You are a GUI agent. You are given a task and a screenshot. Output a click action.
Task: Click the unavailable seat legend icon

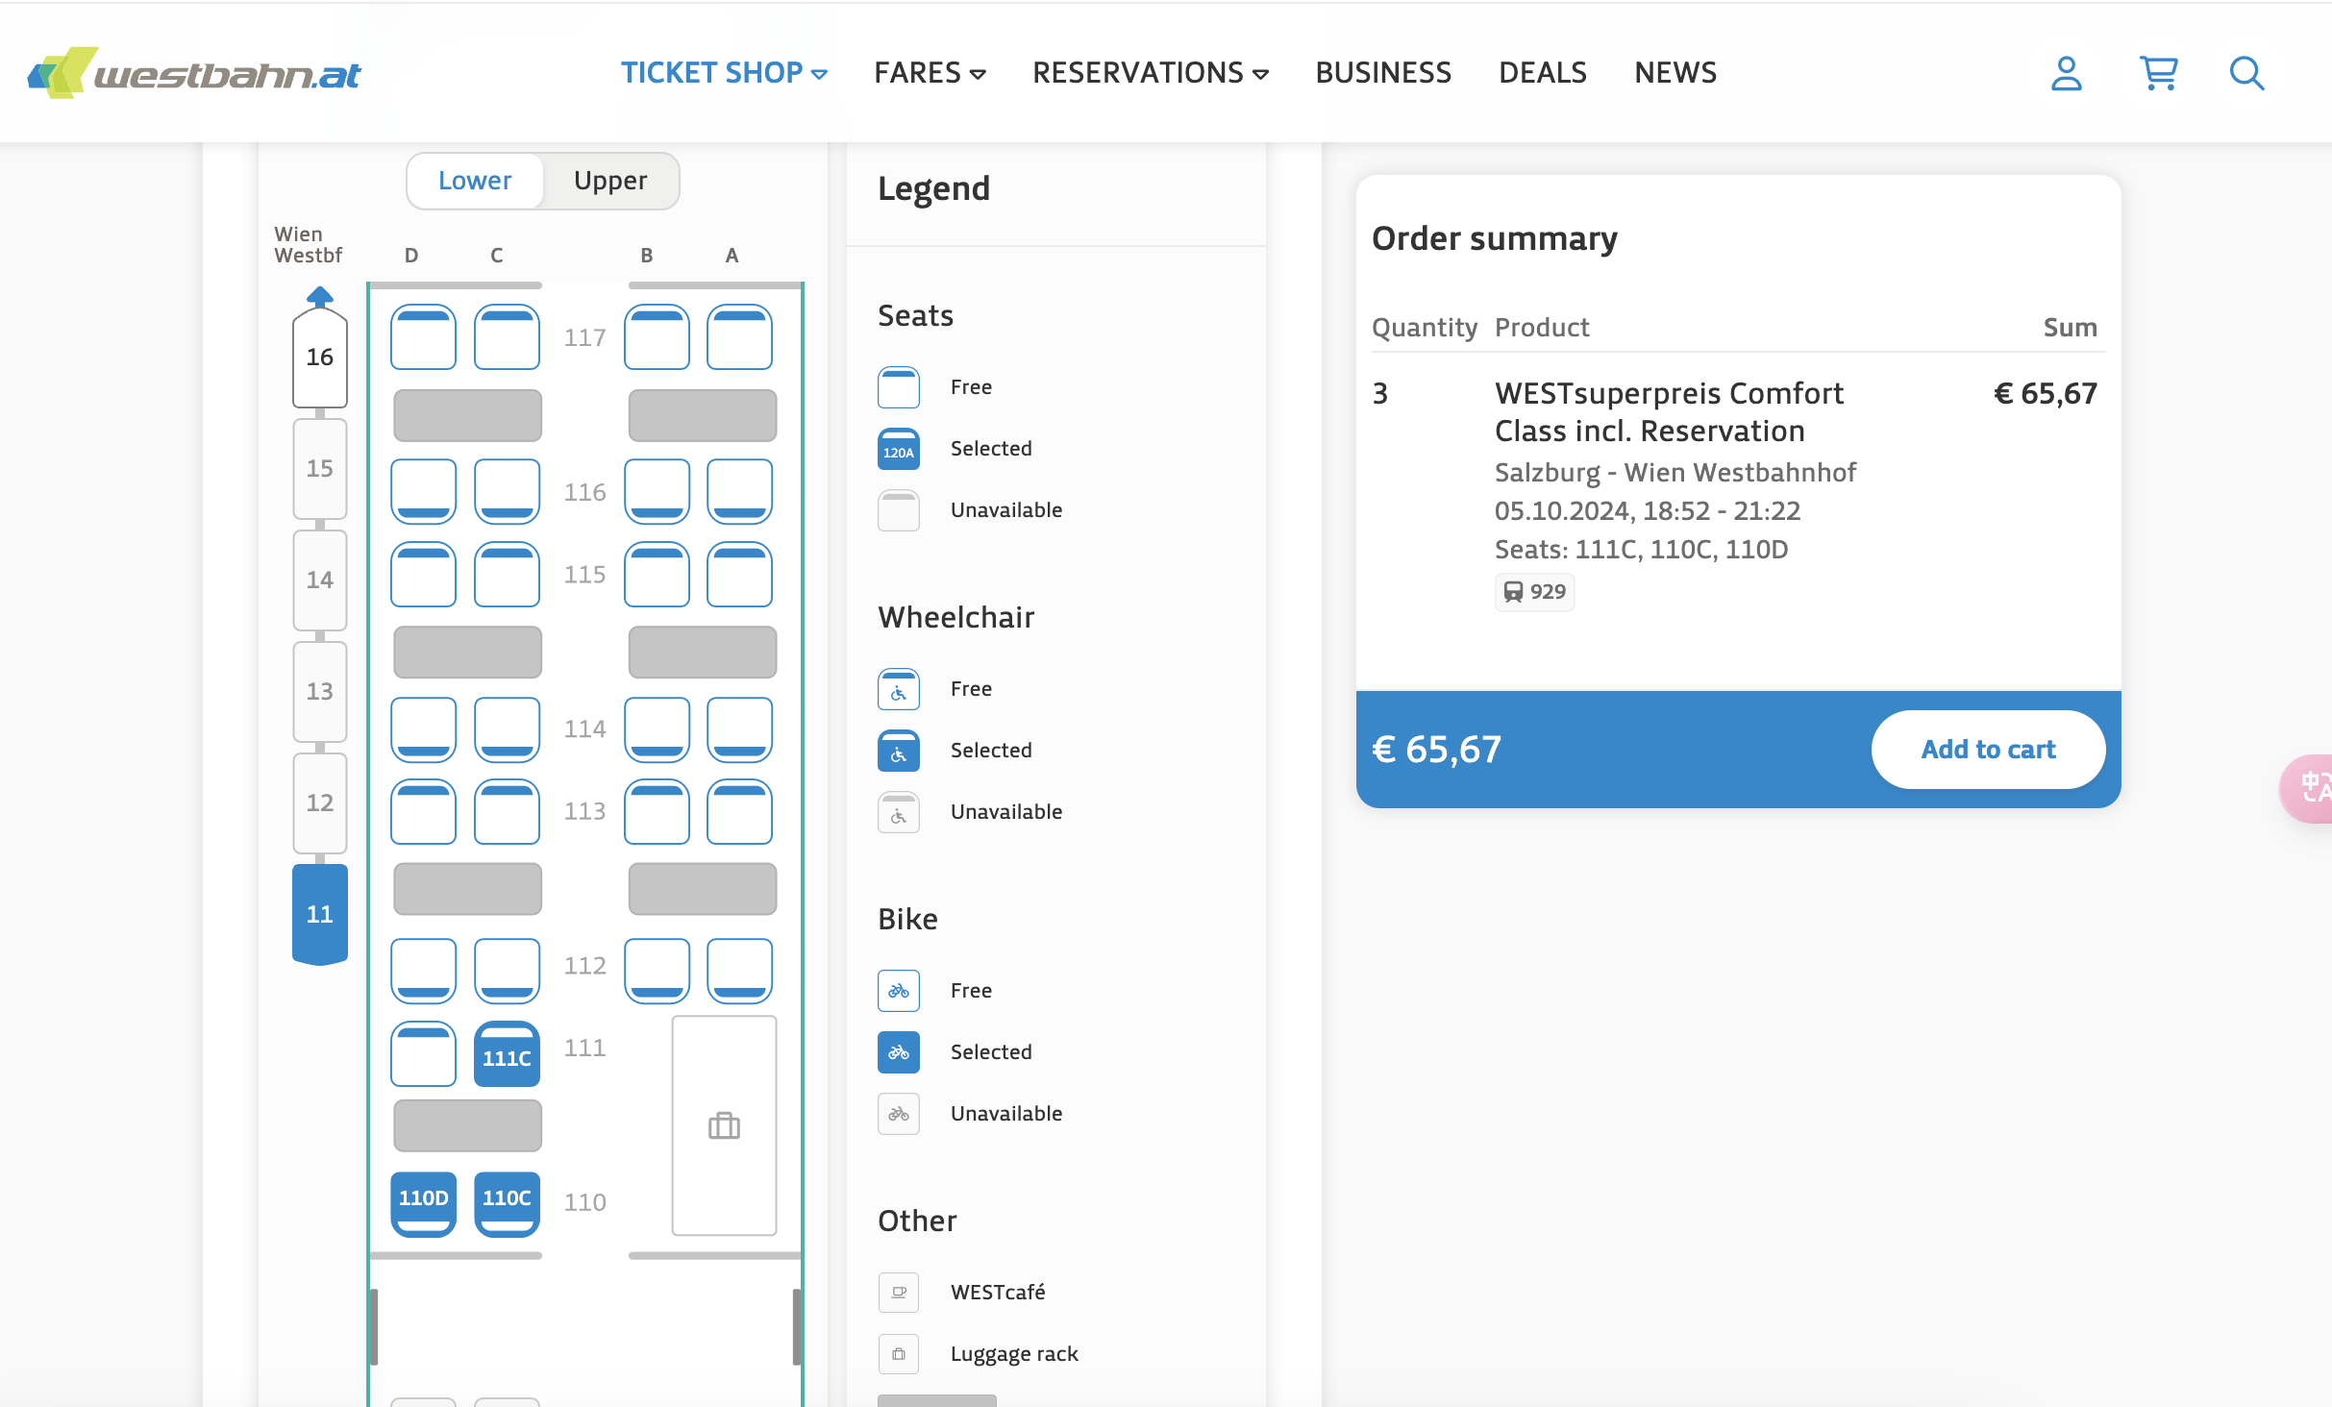click(x=898, y=510)
